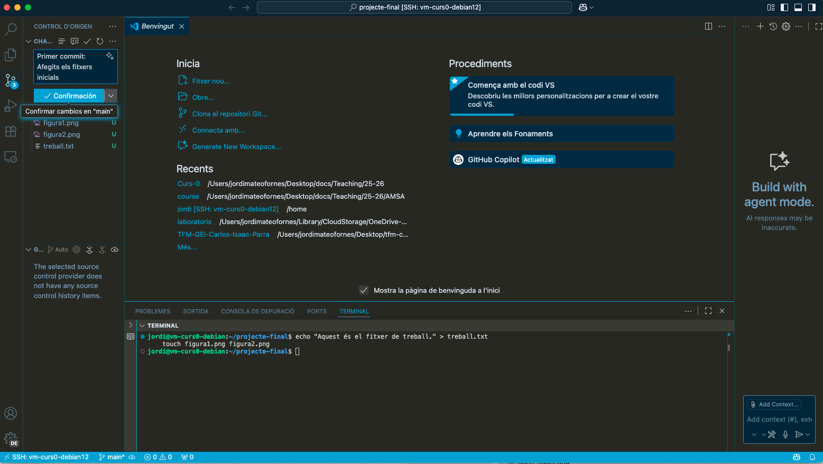Open the Copilot title bar dropdown arrow
823x464 pixels.
click(x=591, y=7)
